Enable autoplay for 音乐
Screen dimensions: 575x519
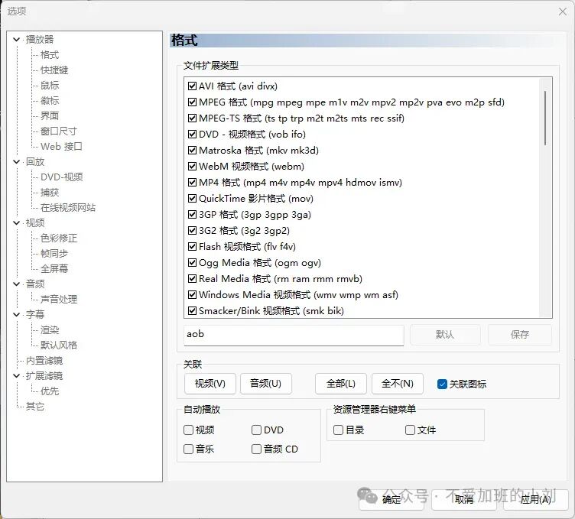[189, 449]
